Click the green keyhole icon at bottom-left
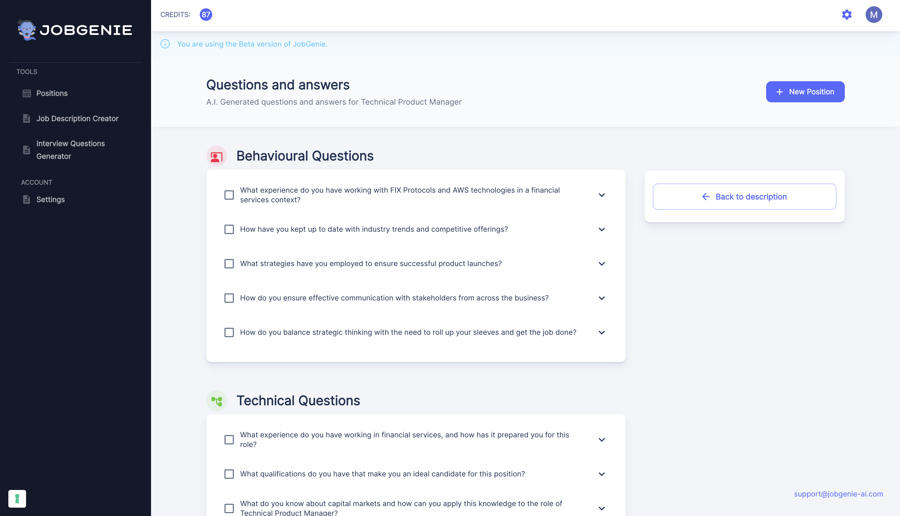This screenshot has height=516, width=900. click(x=17, y=499)
